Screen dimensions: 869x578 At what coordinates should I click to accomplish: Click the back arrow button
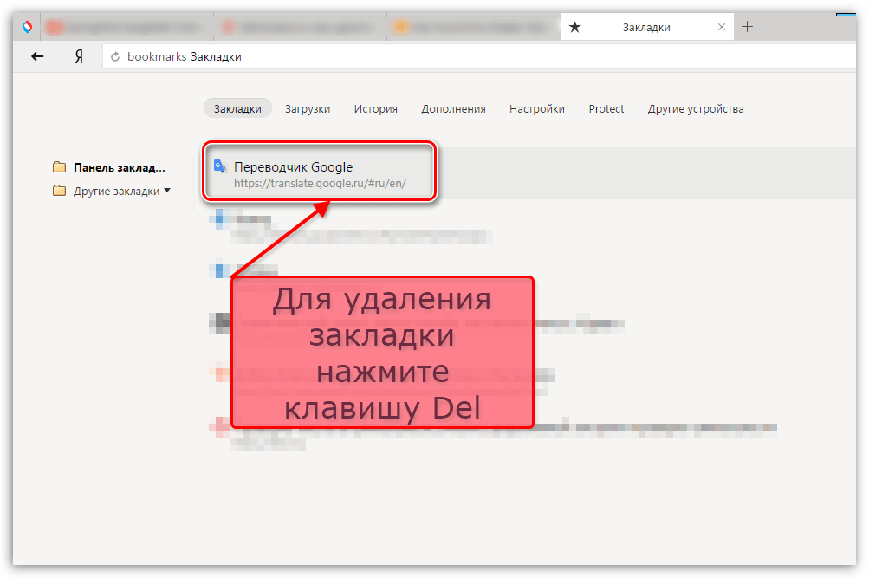[x=37, y=57]
